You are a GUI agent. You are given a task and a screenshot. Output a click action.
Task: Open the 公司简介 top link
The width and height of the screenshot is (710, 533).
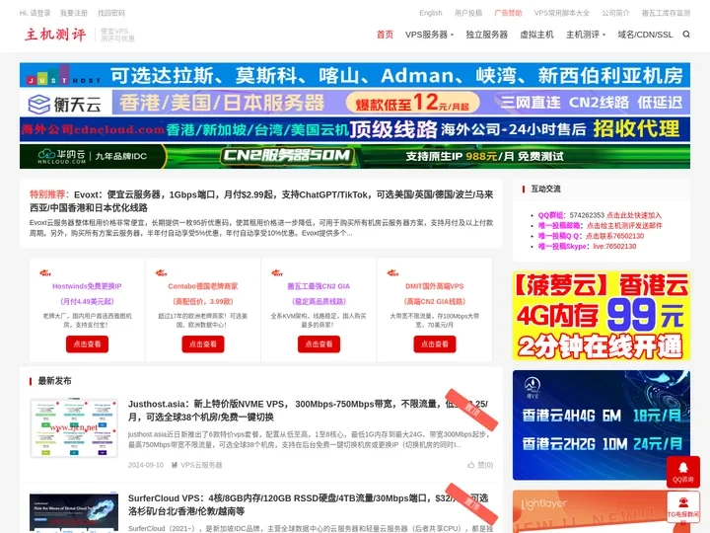(x=615, y=13)
